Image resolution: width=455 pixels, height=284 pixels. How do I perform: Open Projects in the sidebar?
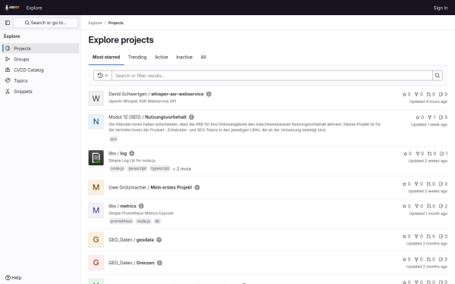tap(41, 48)
